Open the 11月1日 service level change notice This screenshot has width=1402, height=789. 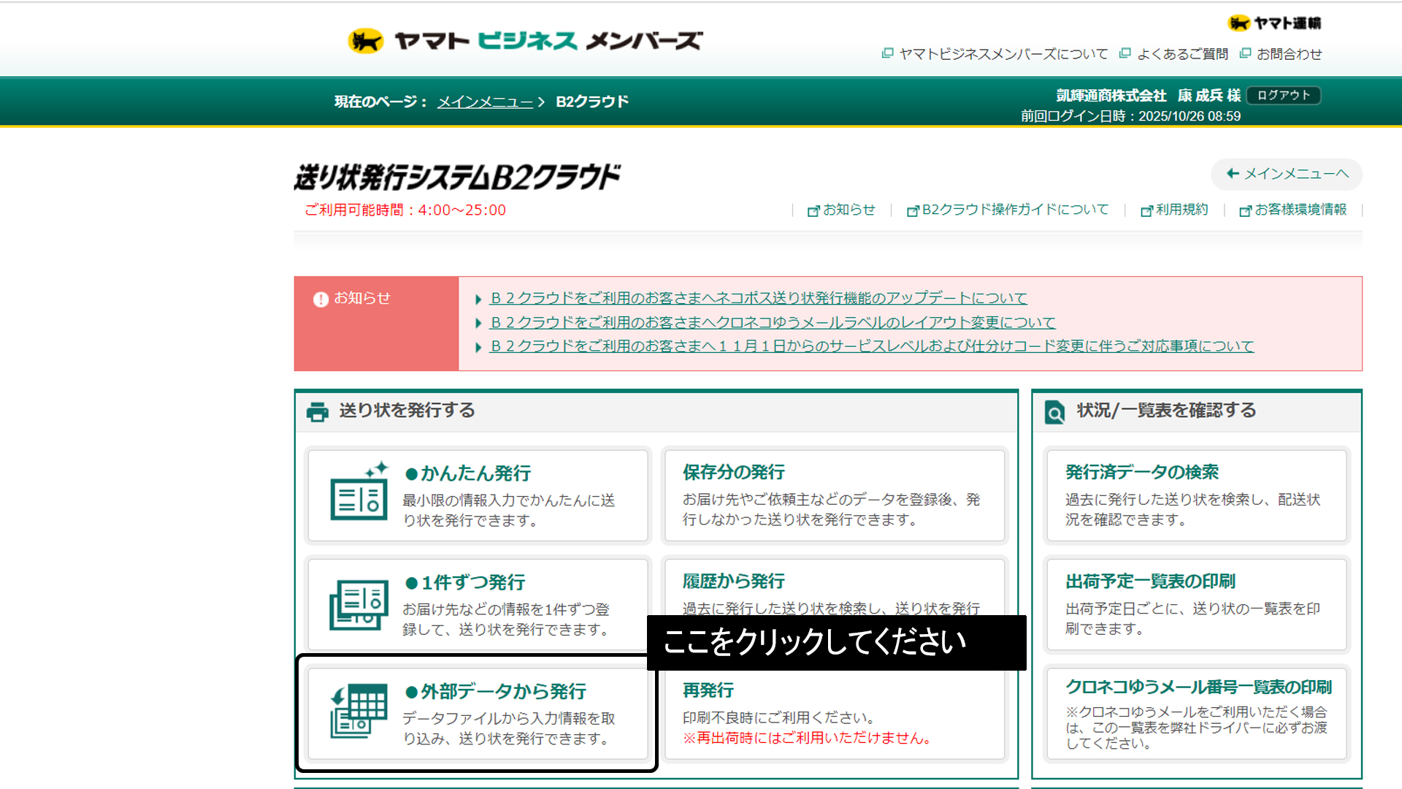[x=871, y=346]
